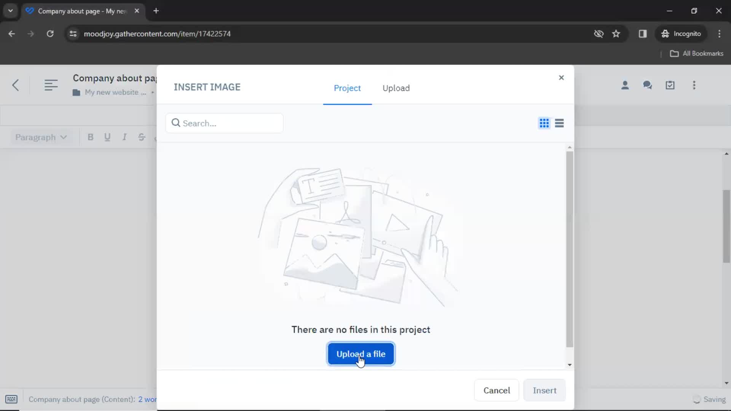Click the Bold formatting button
The width and height of the screenshot is (731, 411).
tap(90, 137)
